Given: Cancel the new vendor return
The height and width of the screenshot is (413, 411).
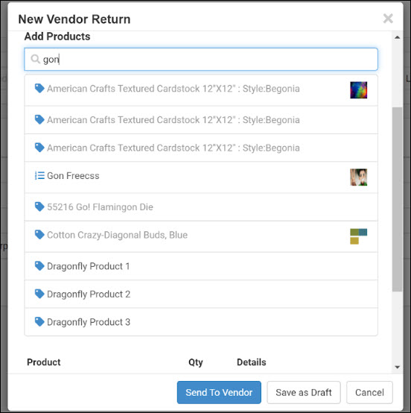Looking at the screenshot, I should point(369,392).
